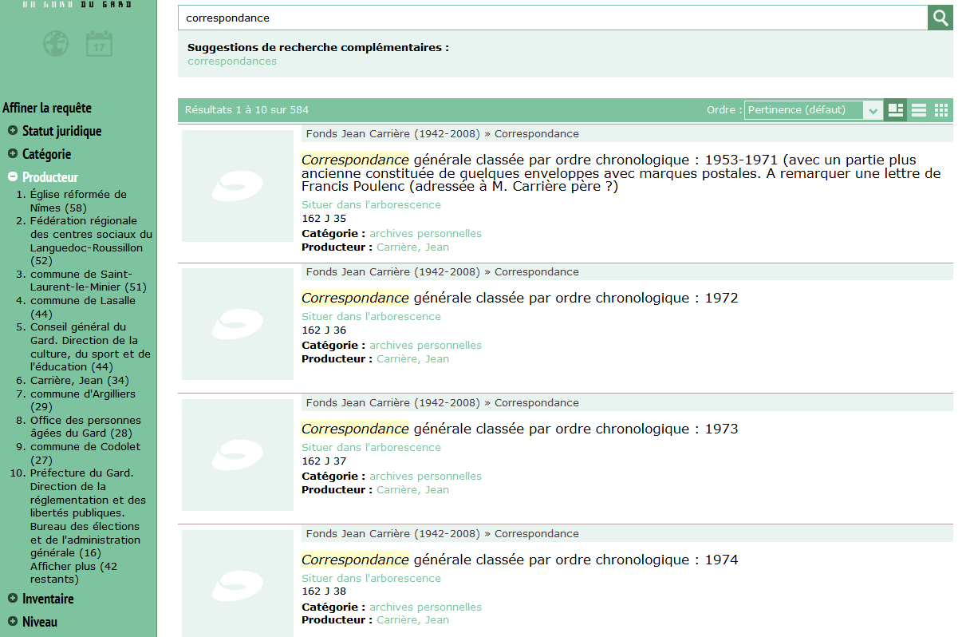Click the magnifying glass search icon
The image size is (970, 637).
(x=940, y=17)
